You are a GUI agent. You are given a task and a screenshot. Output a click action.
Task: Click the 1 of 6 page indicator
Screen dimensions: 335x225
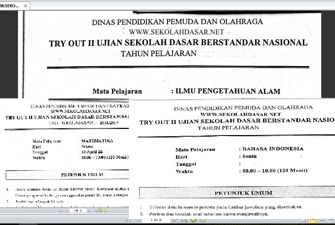156,220
